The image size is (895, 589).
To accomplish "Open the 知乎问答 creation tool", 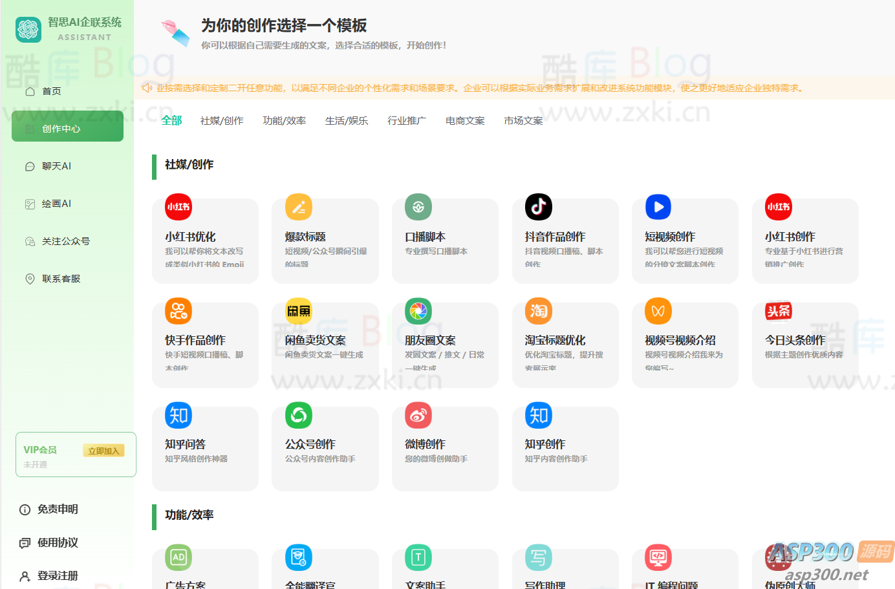I will coord(205,447).
